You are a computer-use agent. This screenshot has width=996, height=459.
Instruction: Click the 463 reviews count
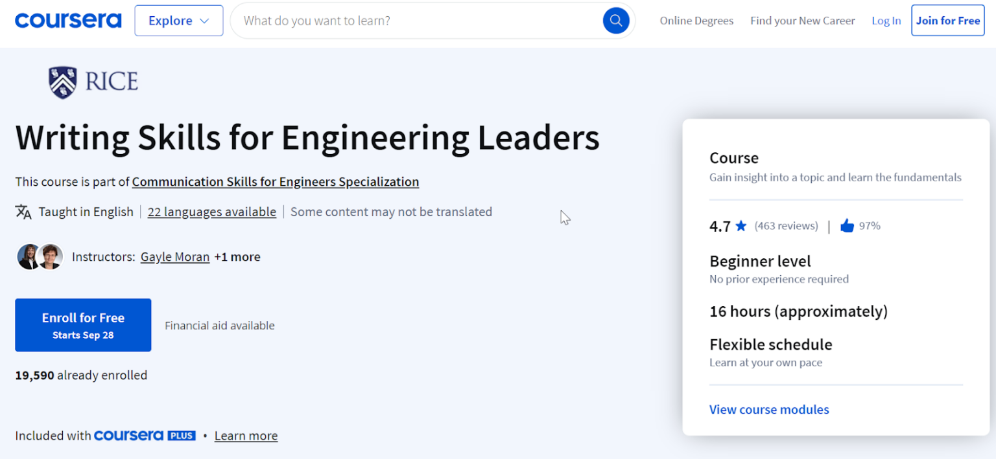[786, 225]
